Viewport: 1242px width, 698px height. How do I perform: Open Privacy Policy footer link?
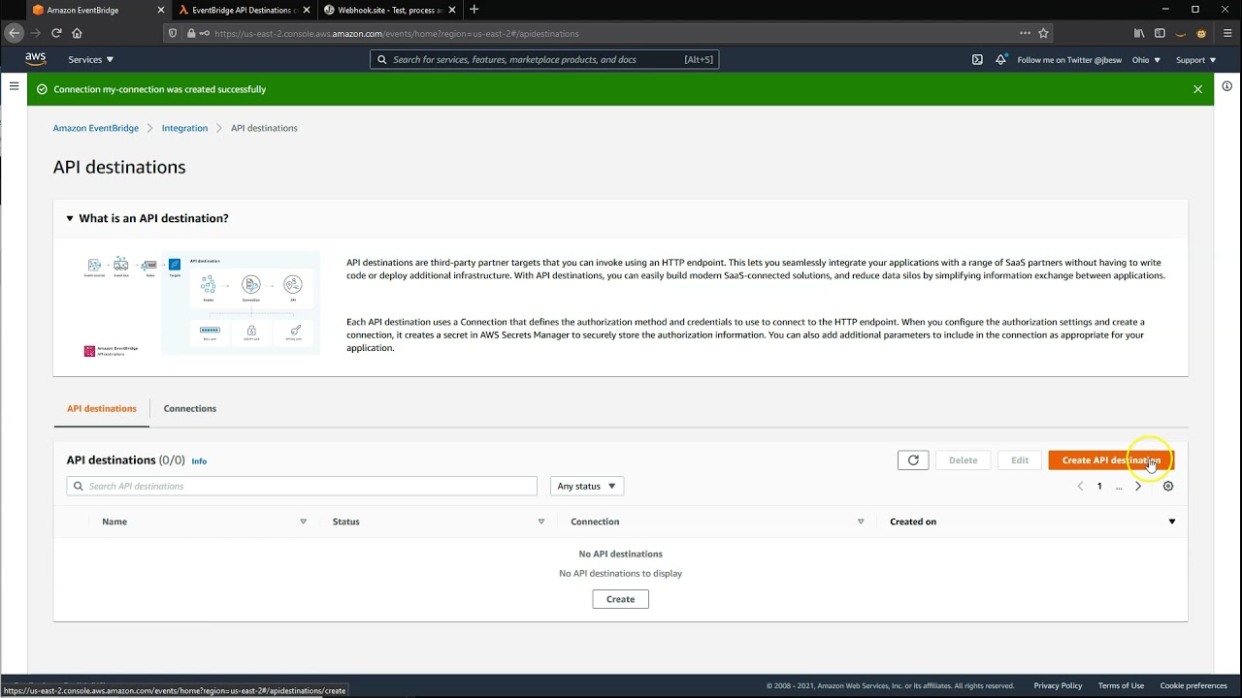coord(1058,685)
